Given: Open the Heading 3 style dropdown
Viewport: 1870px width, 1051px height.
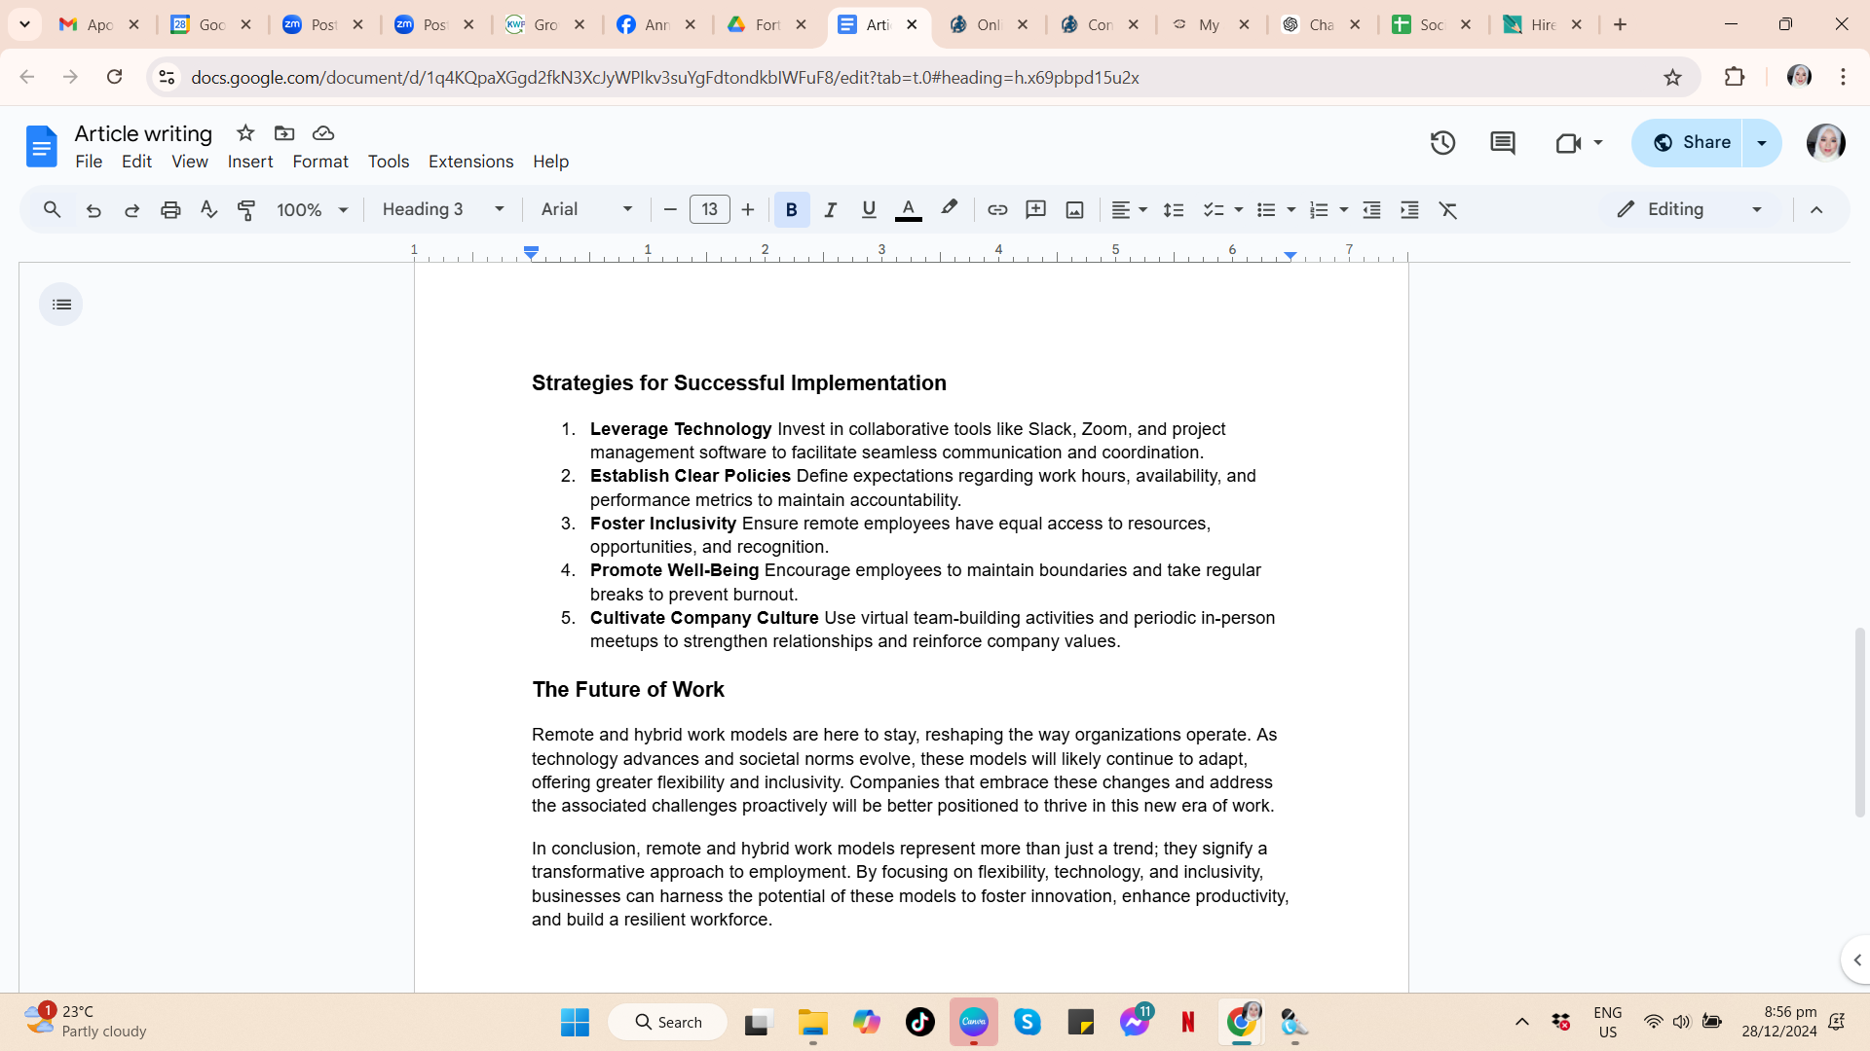Looking at the screenshot, I should click(x=443, y=210).
